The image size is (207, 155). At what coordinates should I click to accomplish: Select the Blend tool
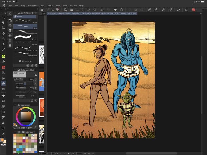(3, 89)
